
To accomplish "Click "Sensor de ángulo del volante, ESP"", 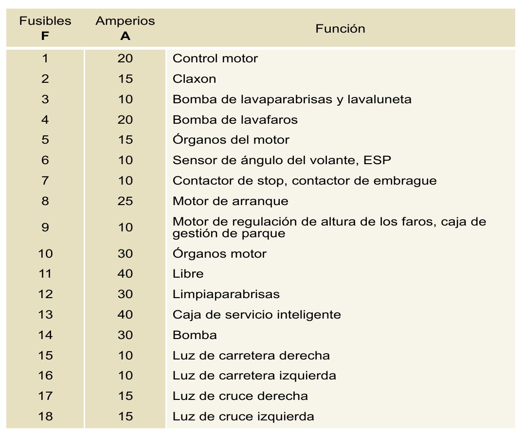I will [282, 160].
